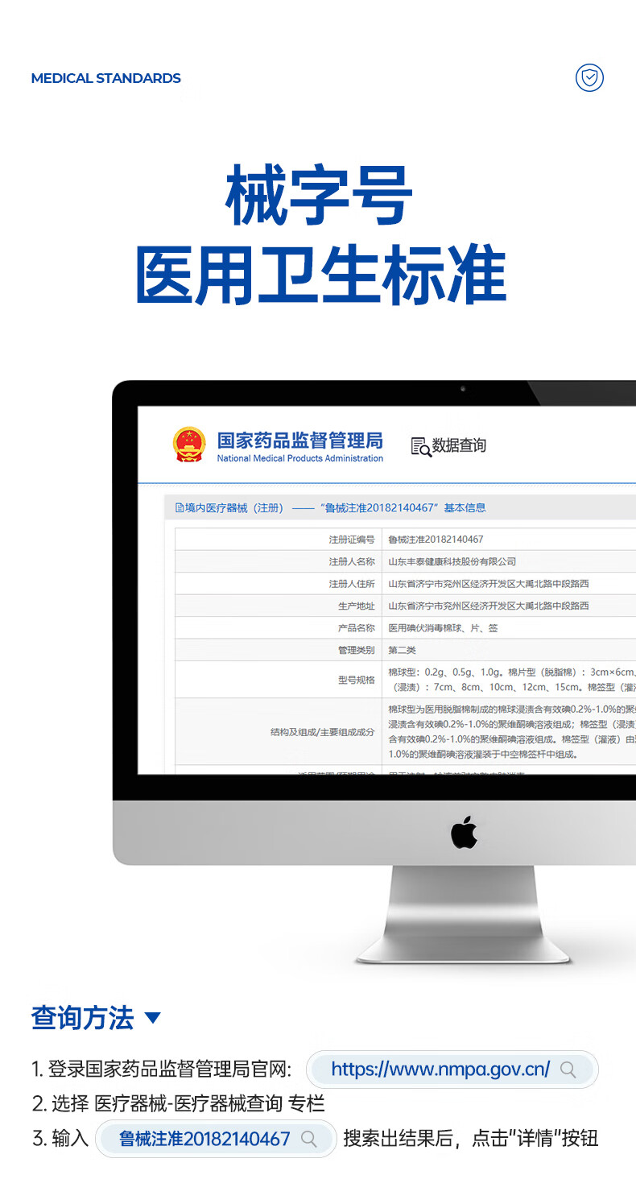Click step 2 选择 医疗器械-医疗器械查询 专栏 text
Viewport: 636px width, 1204px height.
[178, 1103]
